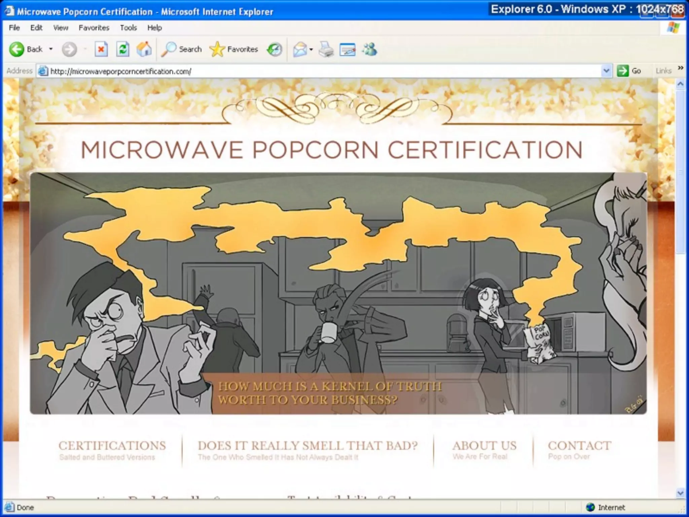The height and width of the screenshot is (517, 689).
Task: Go to the Home page icon
Action: [144, 49]
